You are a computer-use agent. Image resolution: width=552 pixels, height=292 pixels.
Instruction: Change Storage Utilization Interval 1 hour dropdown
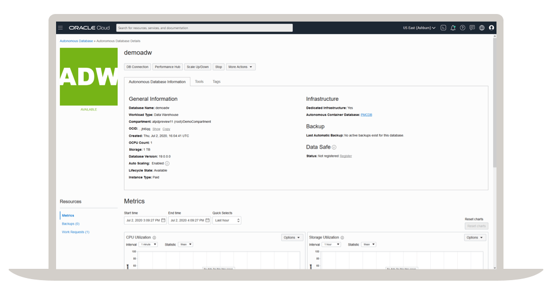click(x=332, y=245)
